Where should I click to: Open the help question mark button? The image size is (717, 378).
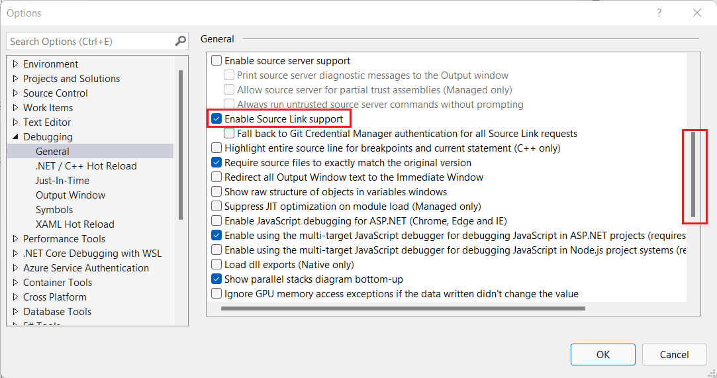tap(659, 13)
